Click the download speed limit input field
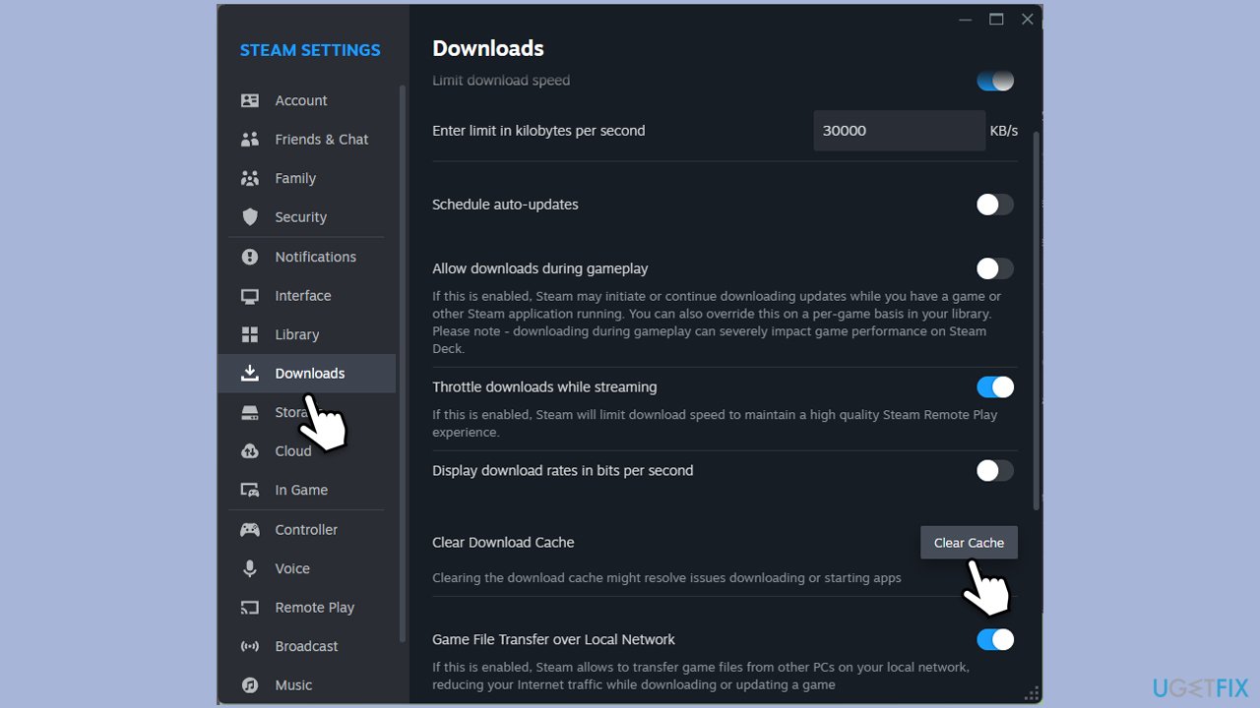The width and height of the screenshot is (1260, 708). [x=898, y=131]
